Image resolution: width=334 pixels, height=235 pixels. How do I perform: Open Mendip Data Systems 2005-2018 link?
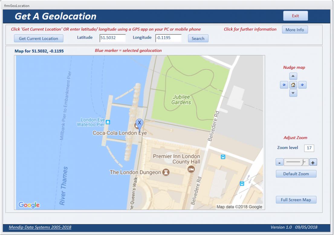point(40,227)
